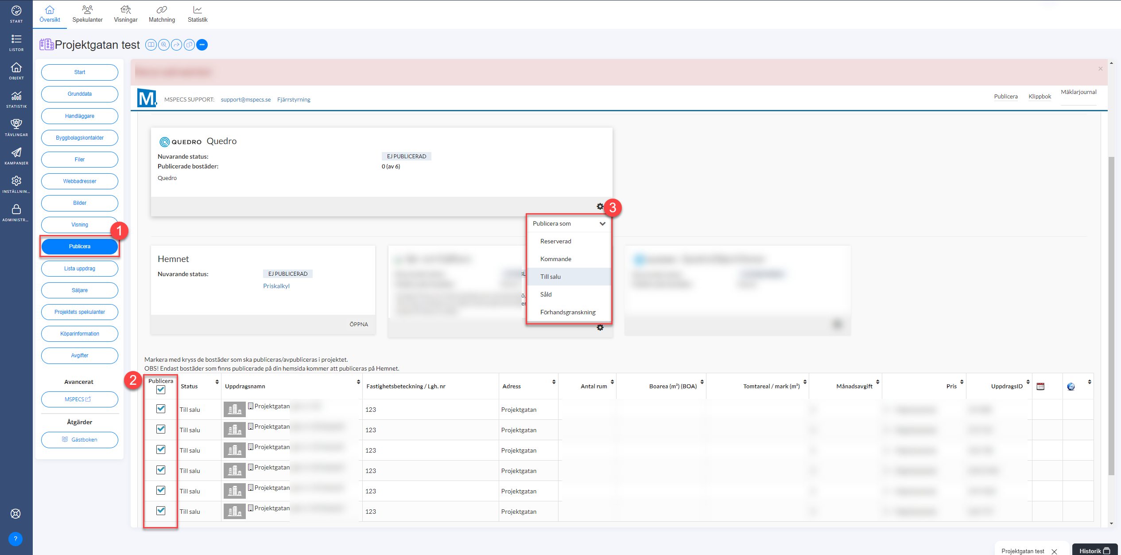This screenshot has height=555, width=1121.
Task: Toggle the select-all Publicera header checkbox
Action: coord(161,390)
